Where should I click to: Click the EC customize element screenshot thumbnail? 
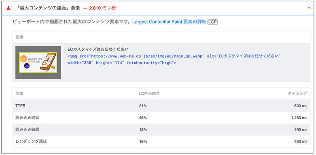pyautogui.click(x=38, y=63)
